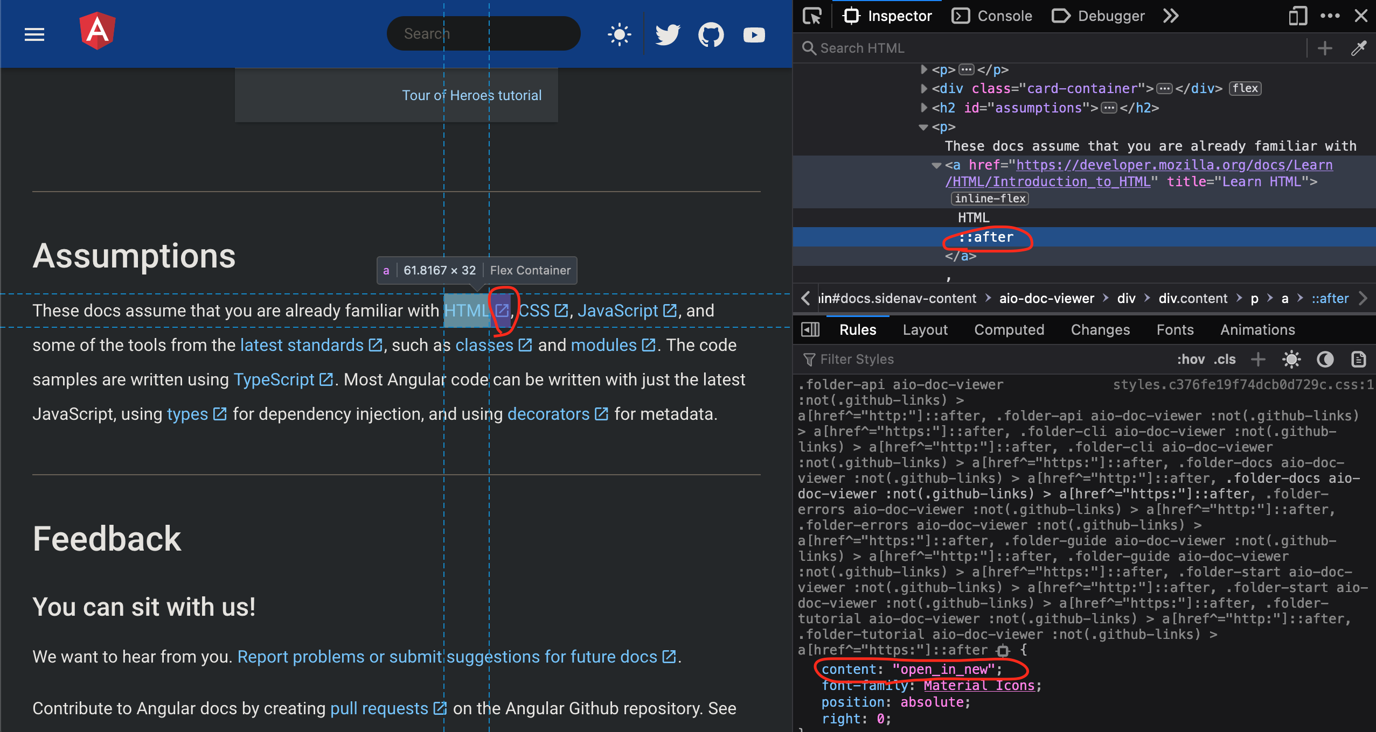
Task: Toggle responsive design mode icon
Action: click(1298, 16)
